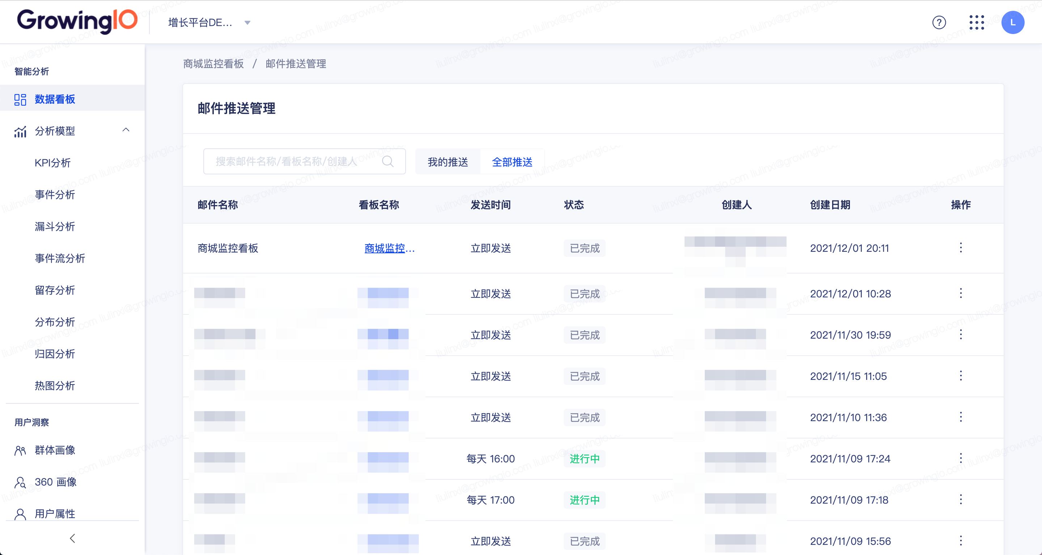Click the 360 画像 person icon
Image resolution: width=1042 pixels, height=555 pixels.
coord(20,483)
